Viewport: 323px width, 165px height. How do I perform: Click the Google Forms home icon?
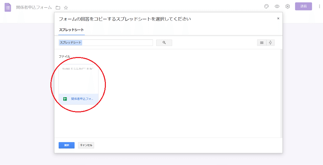click(x=8, y=7)
